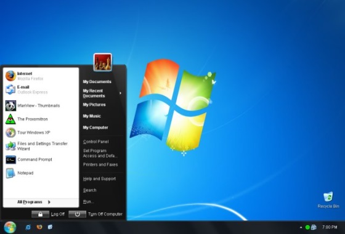The width and height of the screenshot is (345, 234).
Task: Click the Show Desktop quick launch icon
Action: click(x=50, y=227)
